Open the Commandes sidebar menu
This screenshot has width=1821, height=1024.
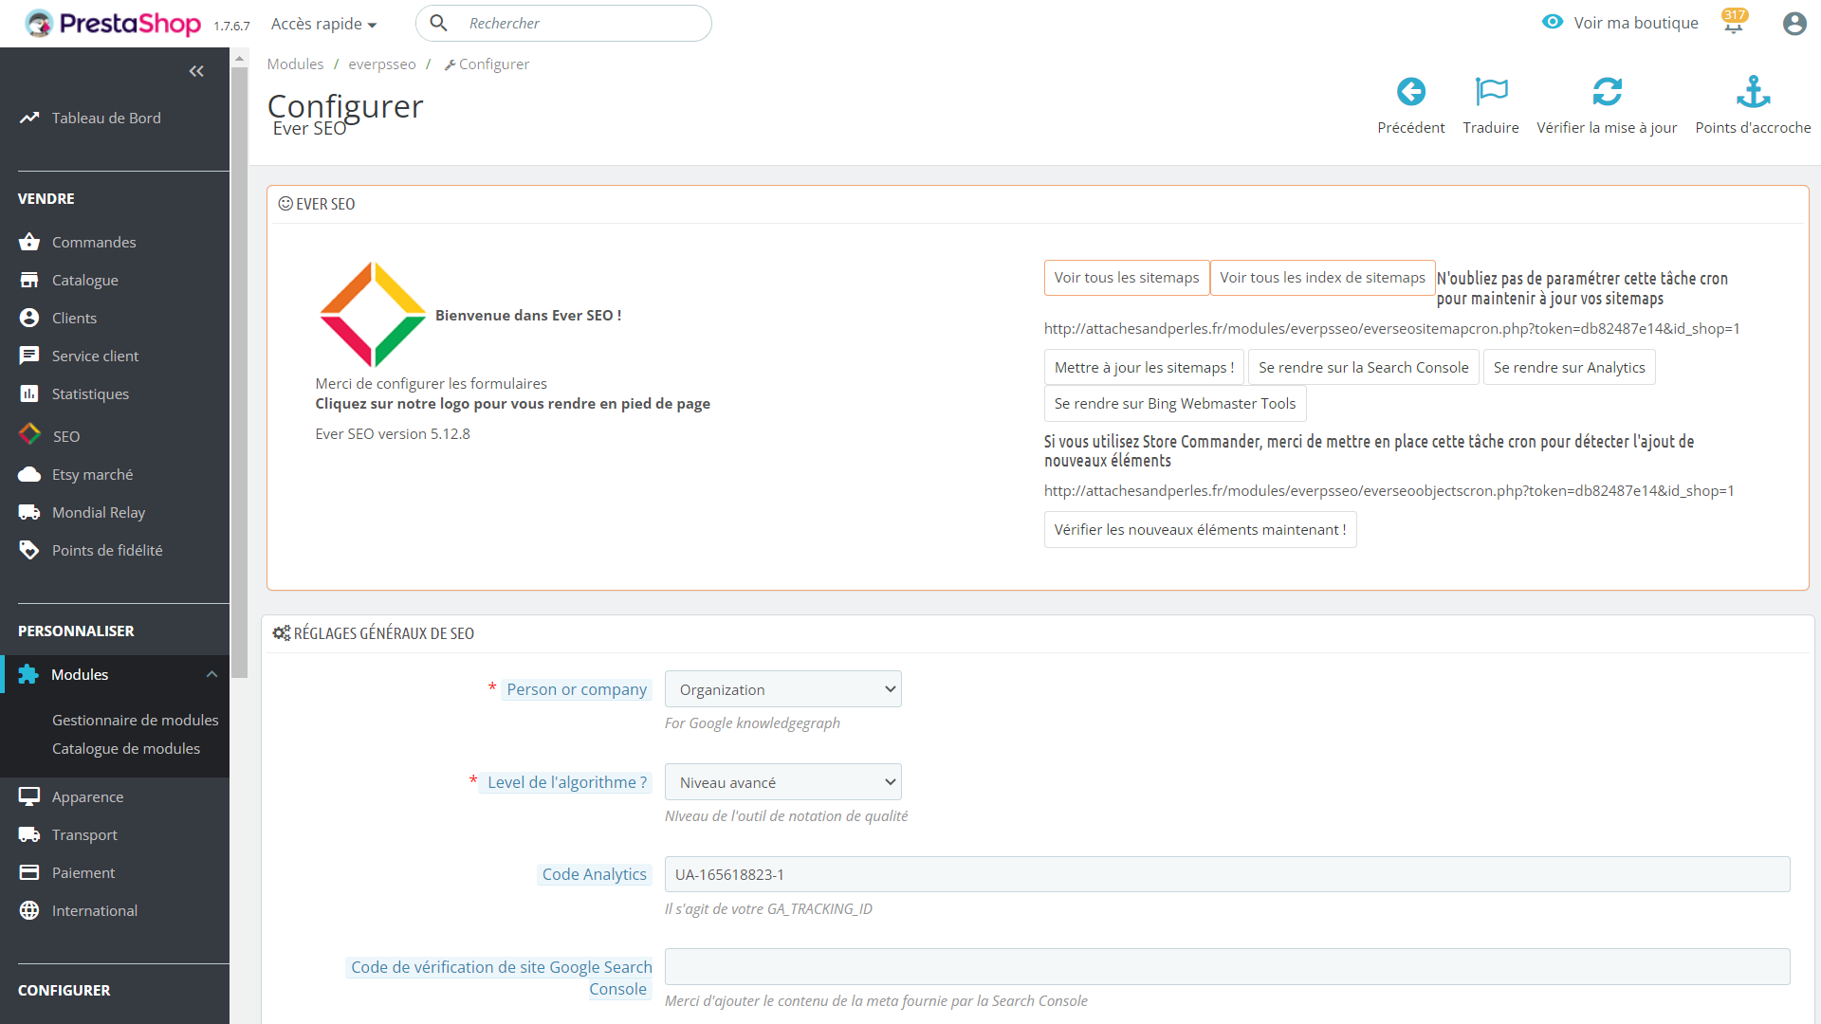93,242
